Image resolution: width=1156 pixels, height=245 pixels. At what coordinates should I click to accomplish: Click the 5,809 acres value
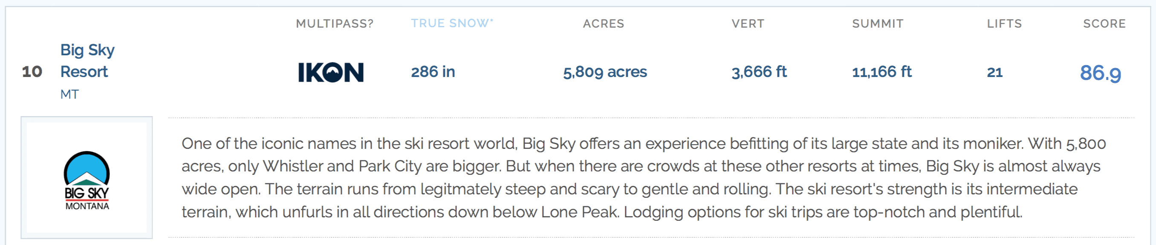pyautogui.click(x=605, y=72)
